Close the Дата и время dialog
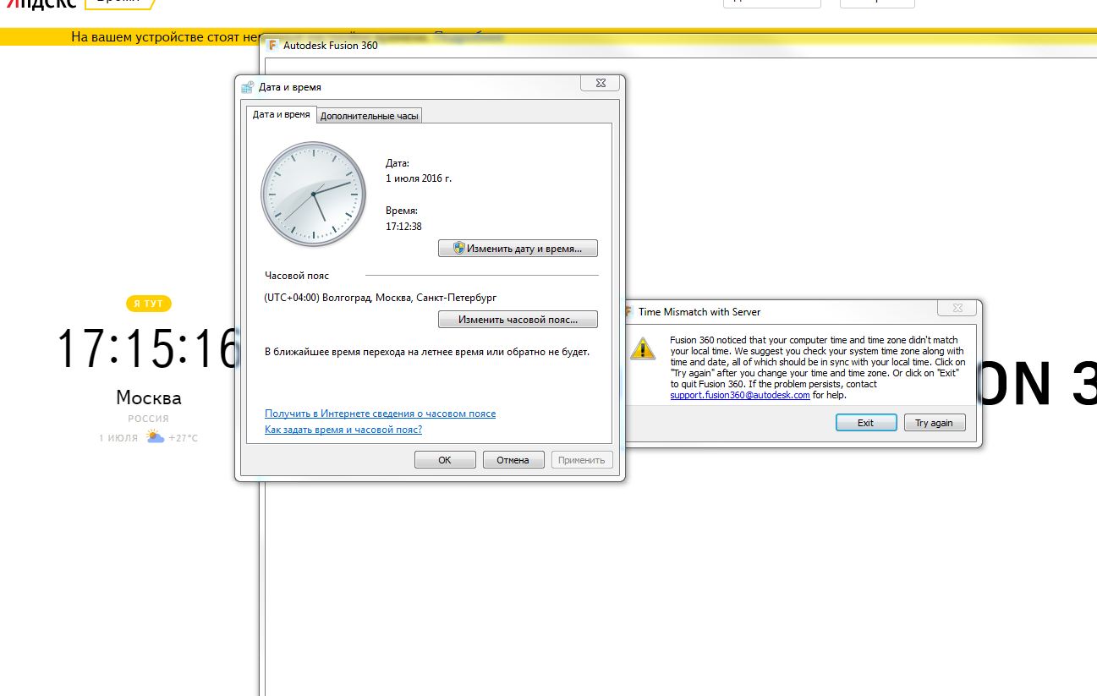The height and width of the screenshot is (696, 1097). point(601,83)
